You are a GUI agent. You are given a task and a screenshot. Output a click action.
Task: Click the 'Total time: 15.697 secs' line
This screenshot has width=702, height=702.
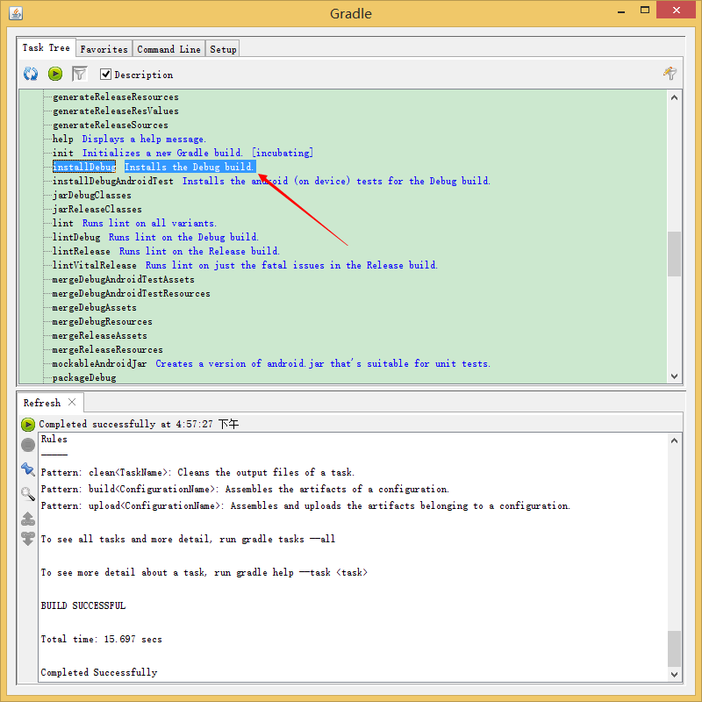(101, 639)
